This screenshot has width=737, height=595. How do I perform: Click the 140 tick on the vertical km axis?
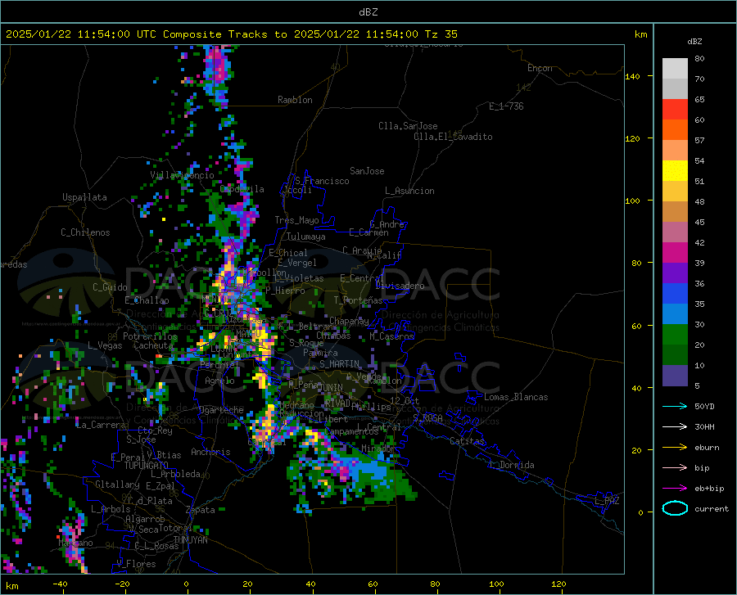point(632,76)
